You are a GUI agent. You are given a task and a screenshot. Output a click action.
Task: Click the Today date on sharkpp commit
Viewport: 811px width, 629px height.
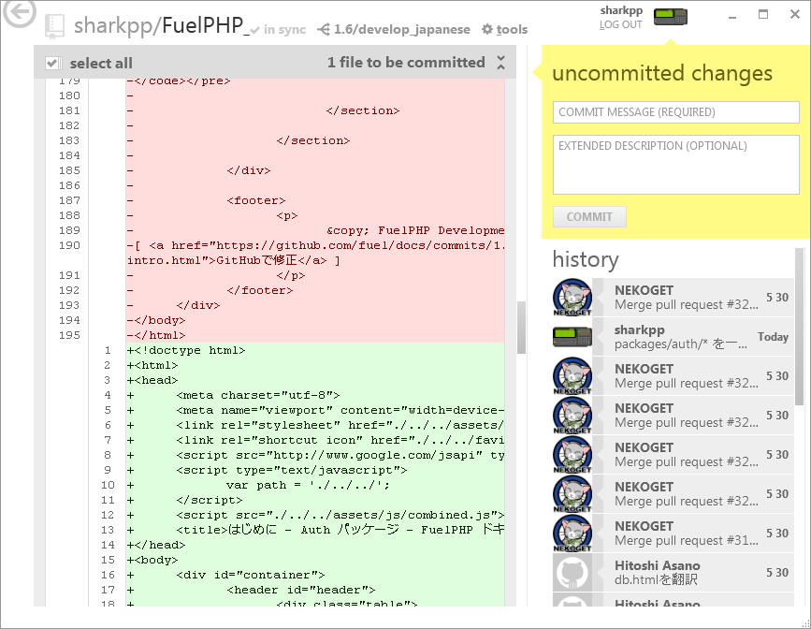773,337
